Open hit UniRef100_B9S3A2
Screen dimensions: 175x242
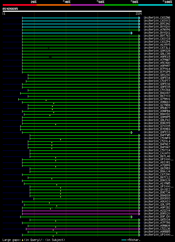click(x=157, y=24)
